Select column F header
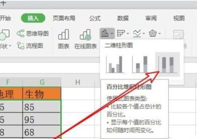197x139 pixels. (x=11, y=82)
